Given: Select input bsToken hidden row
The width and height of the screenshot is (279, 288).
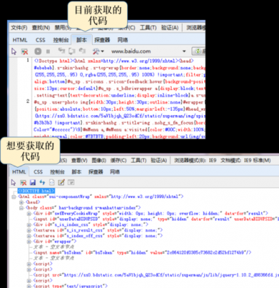Looking at the screenshot, I should click(x=142, y=253).
